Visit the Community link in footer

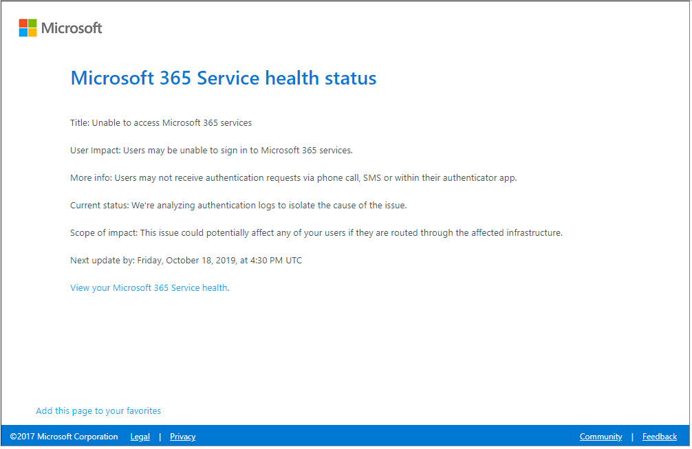coord(601,437)
